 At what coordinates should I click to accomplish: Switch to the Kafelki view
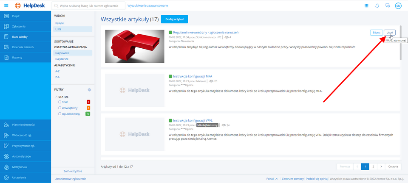[x=59, y=23]
